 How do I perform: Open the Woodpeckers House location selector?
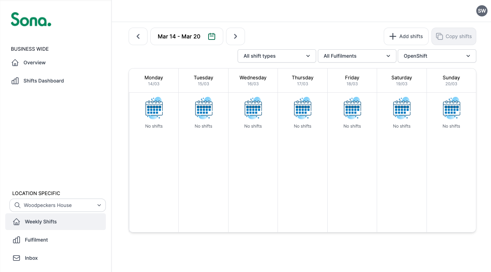[x=57, y=205]
